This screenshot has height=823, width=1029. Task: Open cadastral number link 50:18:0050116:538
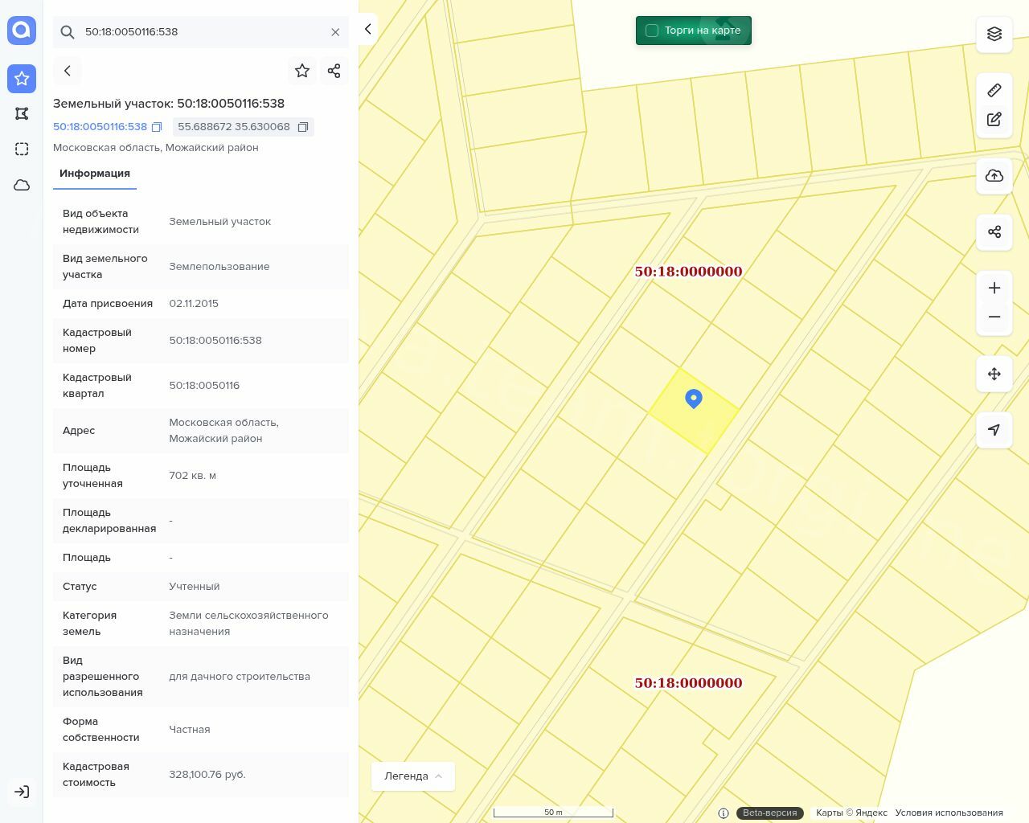click(100, 127)
